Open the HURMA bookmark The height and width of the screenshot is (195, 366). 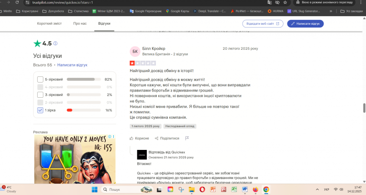pos(275,11)
